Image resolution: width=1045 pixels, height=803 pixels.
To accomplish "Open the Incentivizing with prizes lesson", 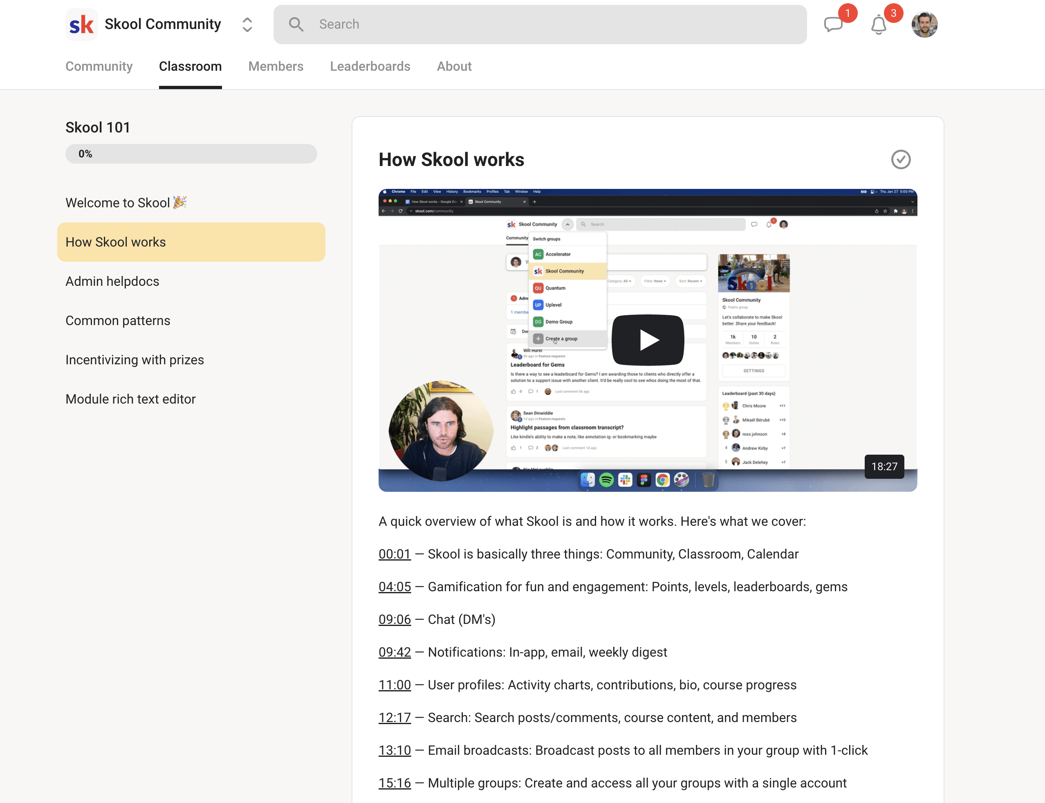I will click(135, 359).
